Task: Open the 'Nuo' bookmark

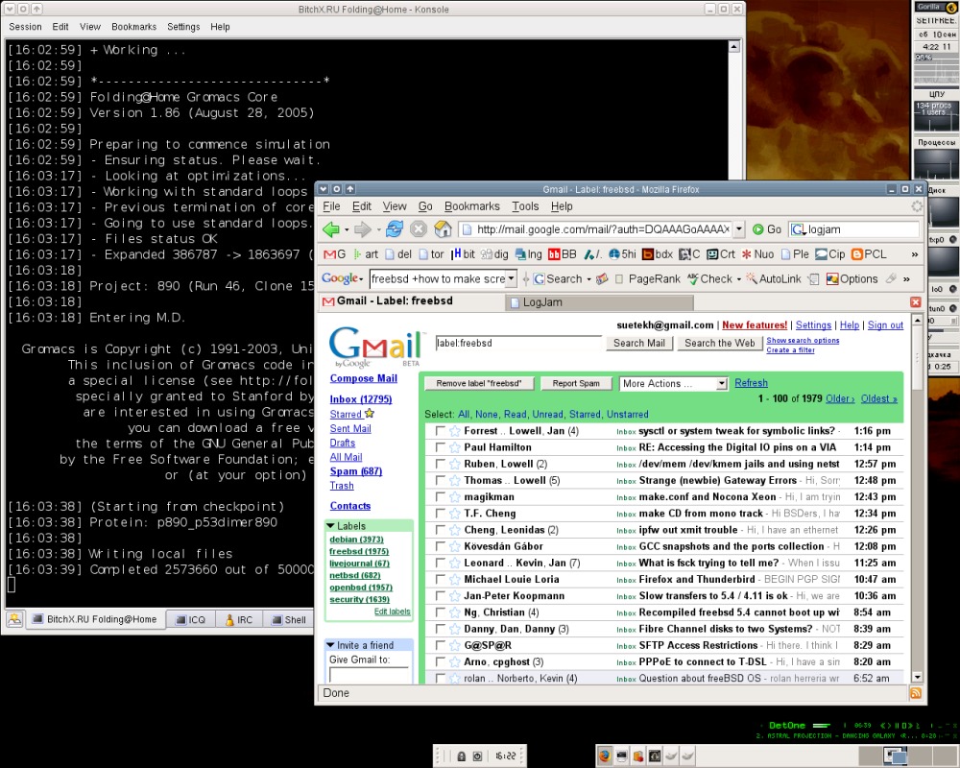Action: click(x=757, y=254)
